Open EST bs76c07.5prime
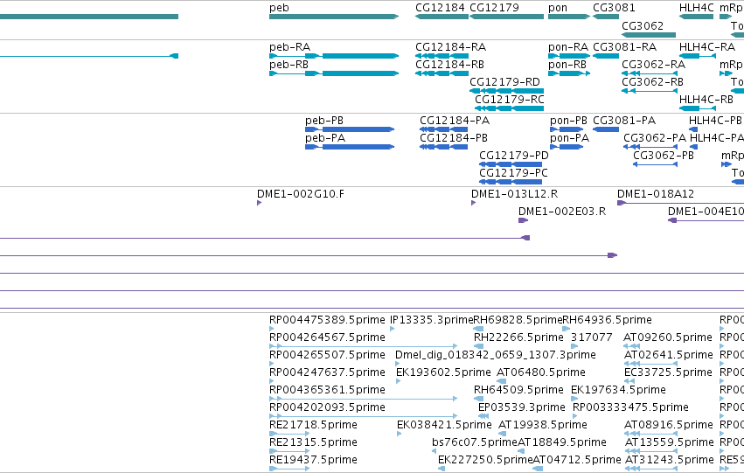The height and width of the screenshot is (473, 744). point(474,443)
